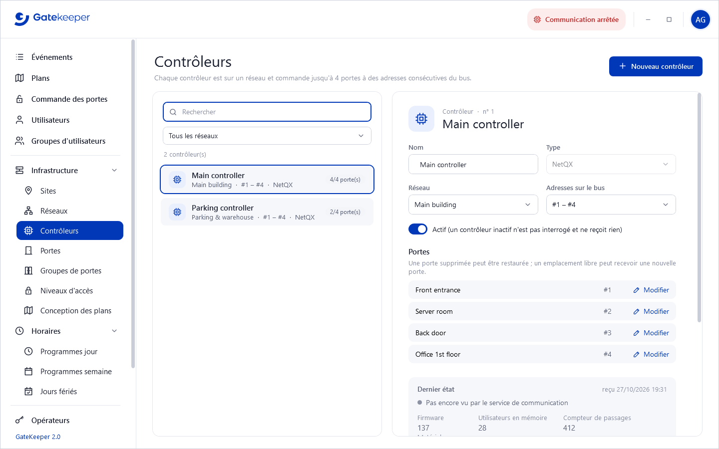Click the GateKeeper 2.0 version link
Viewport: 719px width, 449px height.
point(38,437)
